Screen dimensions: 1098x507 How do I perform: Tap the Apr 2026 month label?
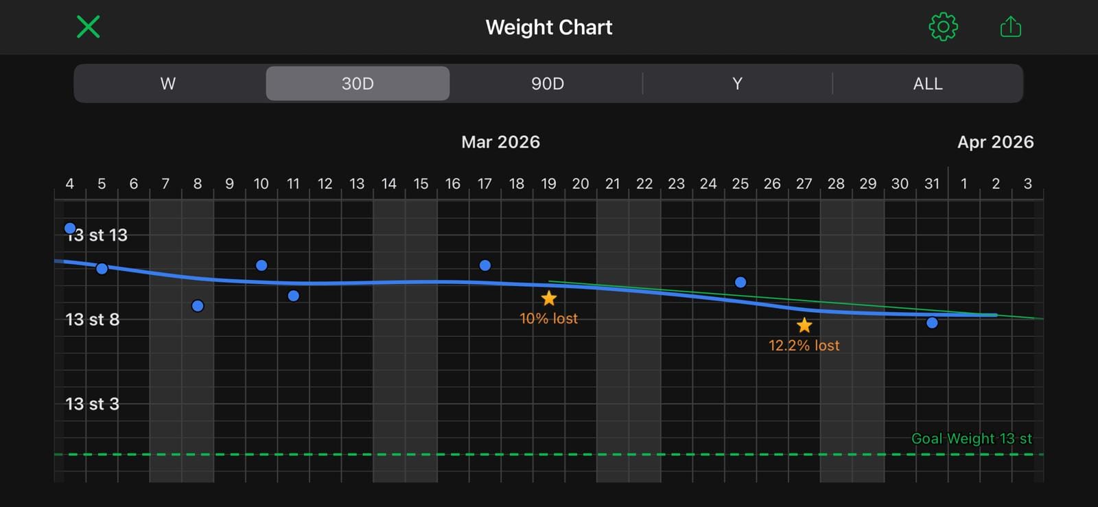click(995, 142)
